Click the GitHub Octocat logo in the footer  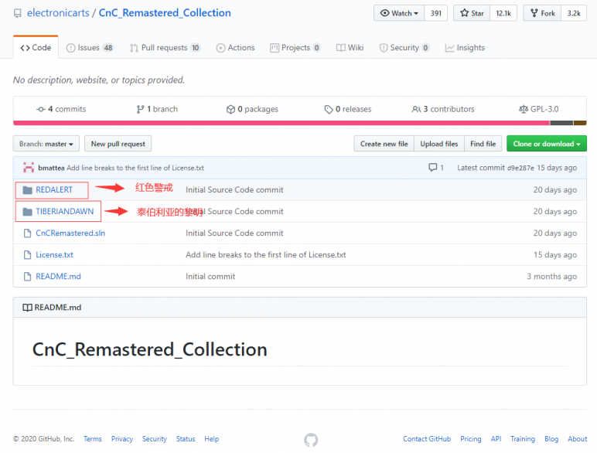[x=311, y=440]
